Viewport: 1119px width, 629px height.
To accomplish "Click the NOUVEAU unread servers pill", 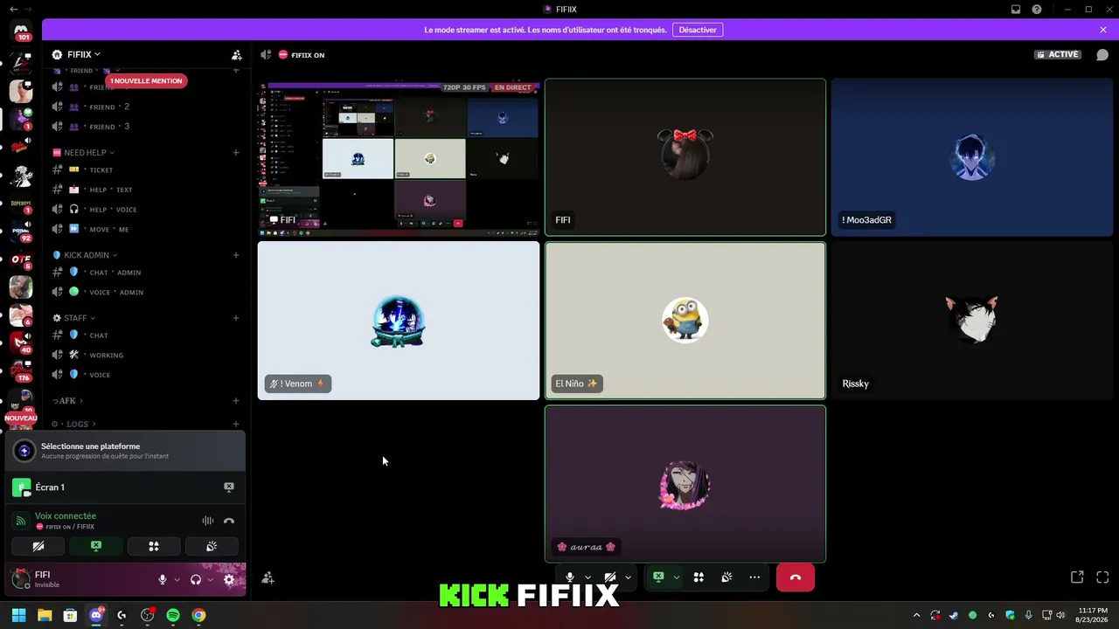I will [21, 418].
